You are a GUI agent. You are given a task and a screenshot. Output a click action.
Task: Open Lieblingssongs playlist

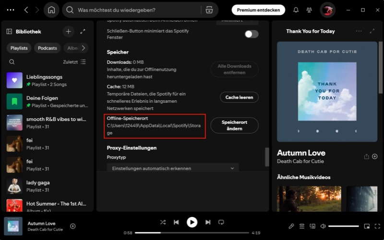(x=48, y=80)
